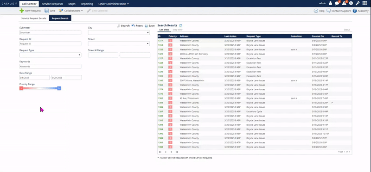Open request ID 1317 link
The image size is (371, 172).
click(160, 41)
